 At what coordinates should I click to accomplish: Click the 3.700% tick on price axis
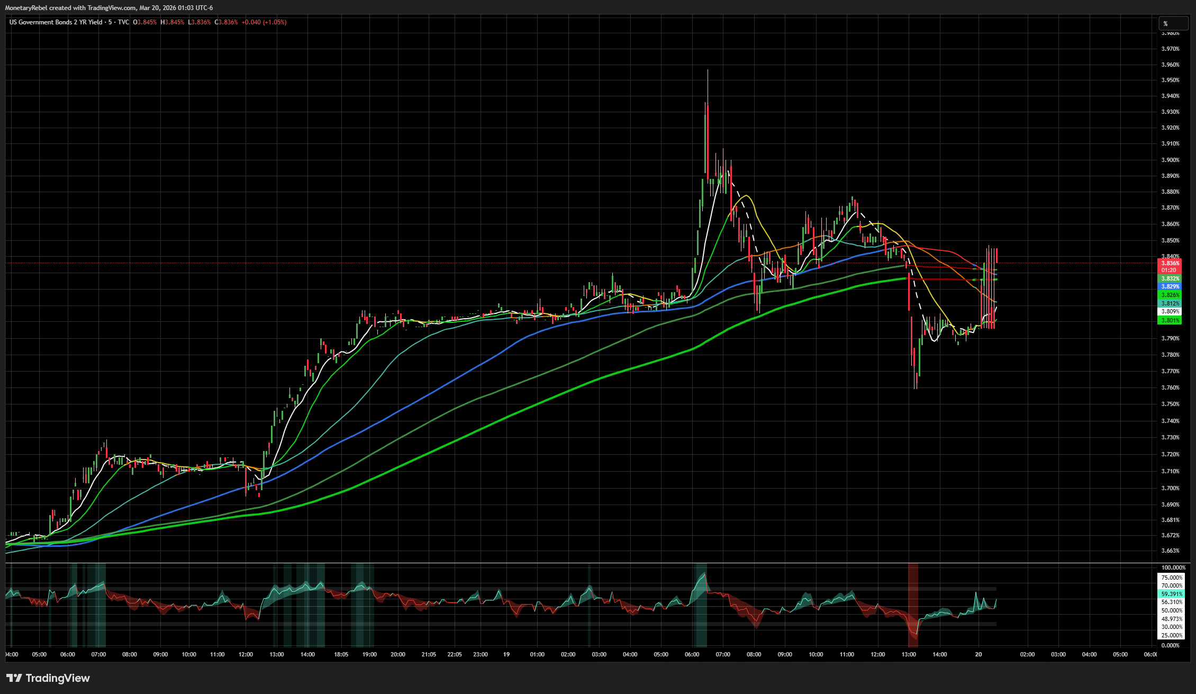tap(1171, 488)
